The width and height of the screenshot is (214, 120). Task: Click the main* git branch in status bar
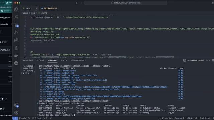23,118
